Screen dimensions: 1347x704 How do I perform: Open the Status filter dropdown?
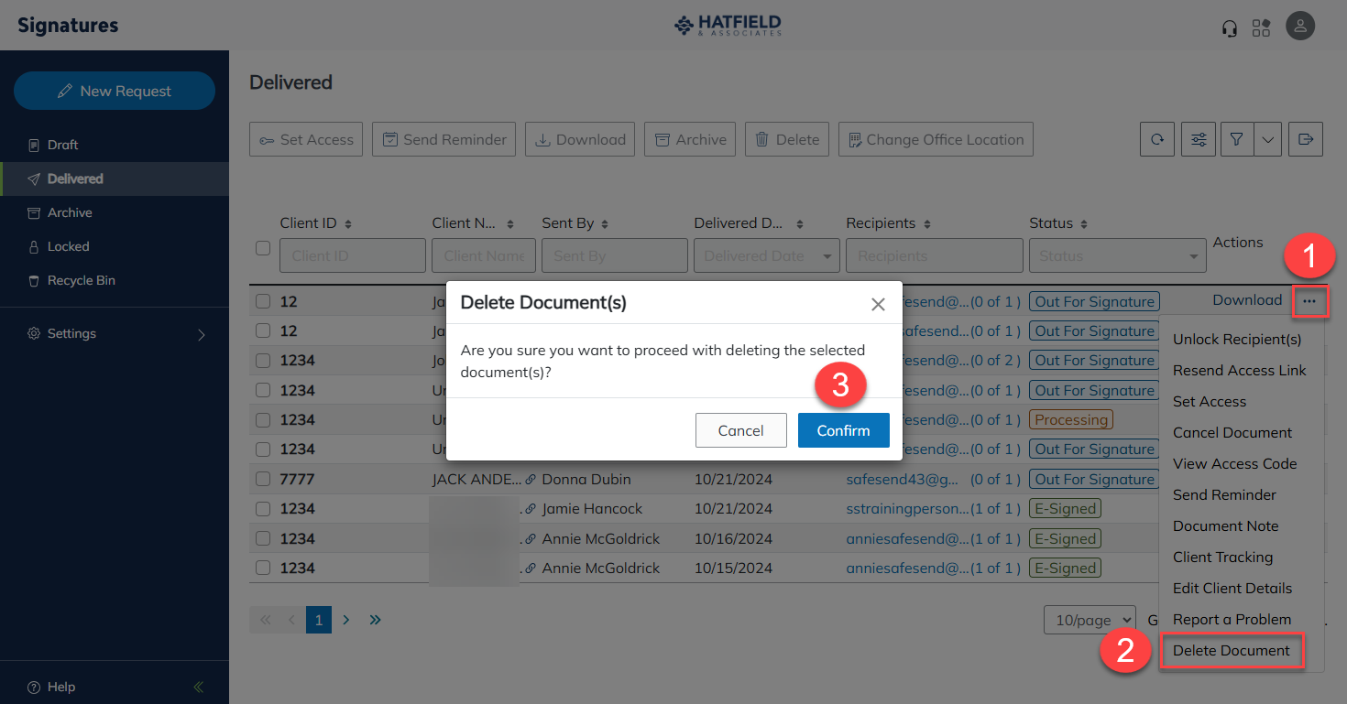(1117, 255)
